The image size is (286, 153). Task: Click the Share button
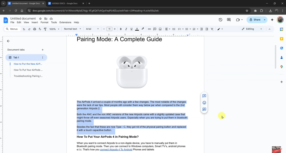[x=255, y=20]
